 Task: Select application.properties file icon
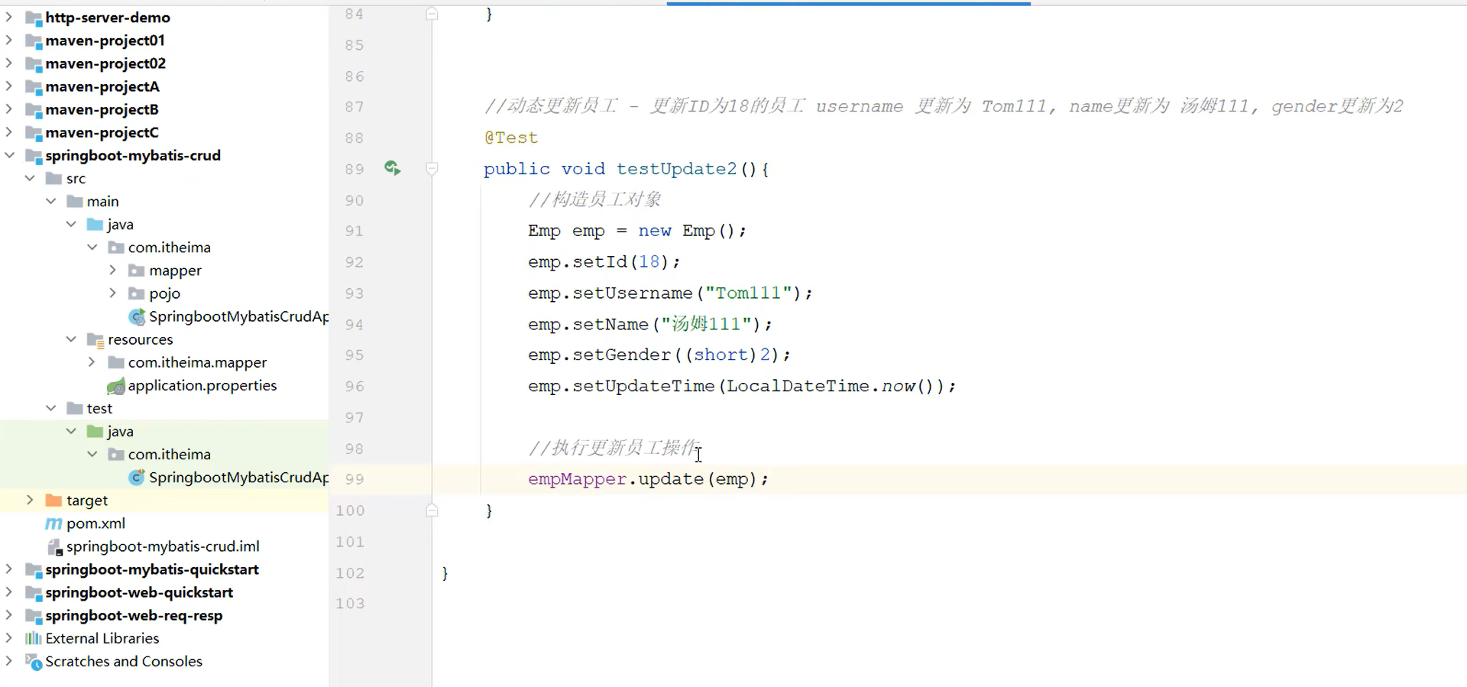click(x=116, y=386)
